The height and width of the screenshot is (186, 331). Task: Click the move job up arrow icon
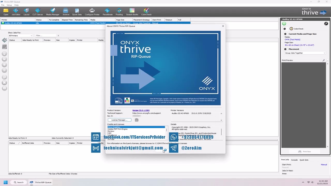click(4, 59)
